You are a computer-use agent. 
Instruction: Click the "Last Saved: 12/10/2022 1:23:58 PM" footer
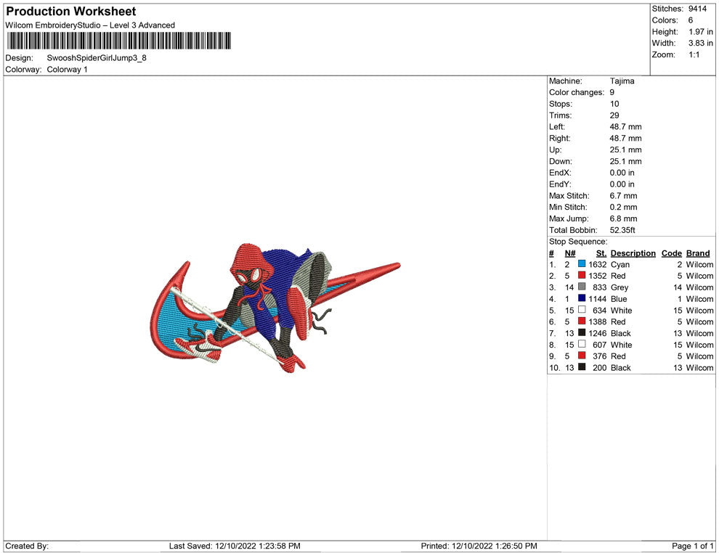235,546
